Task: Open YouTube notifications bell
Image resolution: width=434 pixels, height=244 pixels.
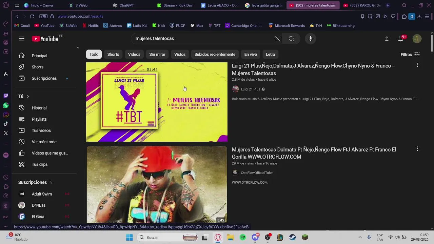Action: 401,39
